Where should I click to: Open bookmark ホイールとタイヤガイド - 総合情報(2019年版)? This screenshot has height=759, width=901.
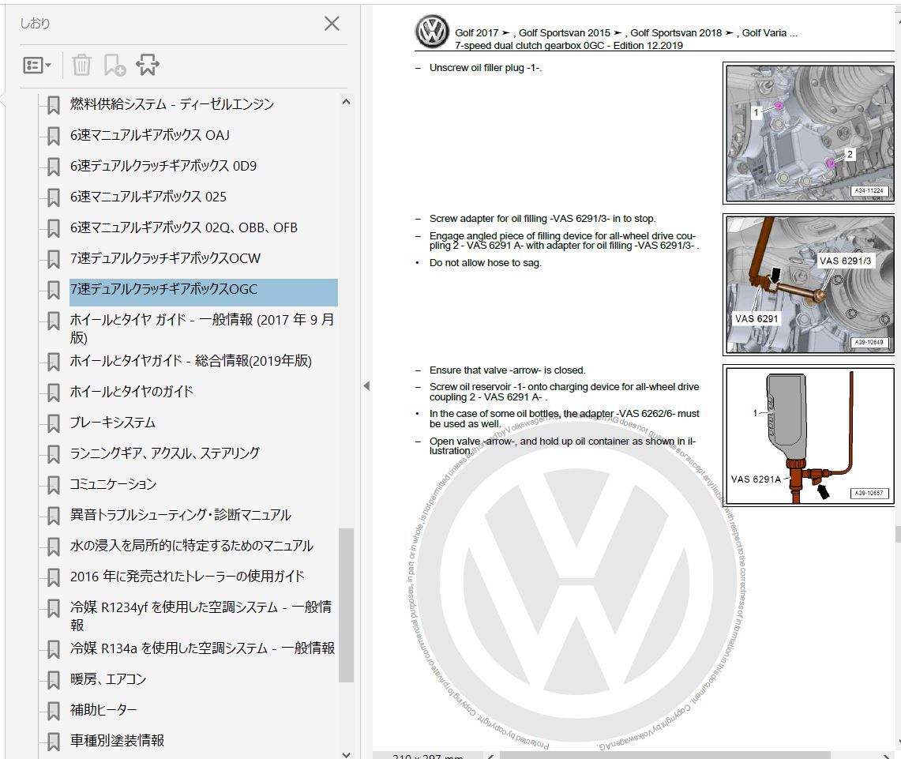tap(191, 361)
